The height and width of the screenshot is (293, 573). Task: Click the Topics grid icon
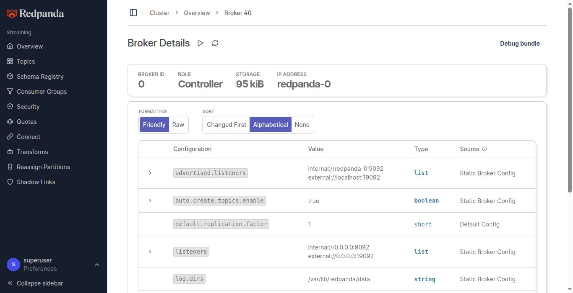coord(10,62)
